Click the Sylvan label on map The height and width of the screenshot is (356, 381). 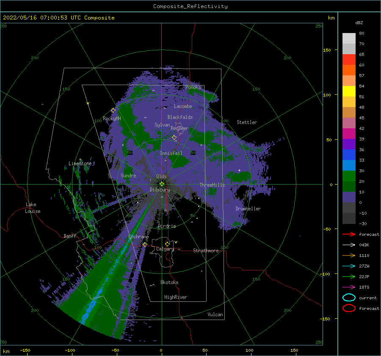(162, 125)
